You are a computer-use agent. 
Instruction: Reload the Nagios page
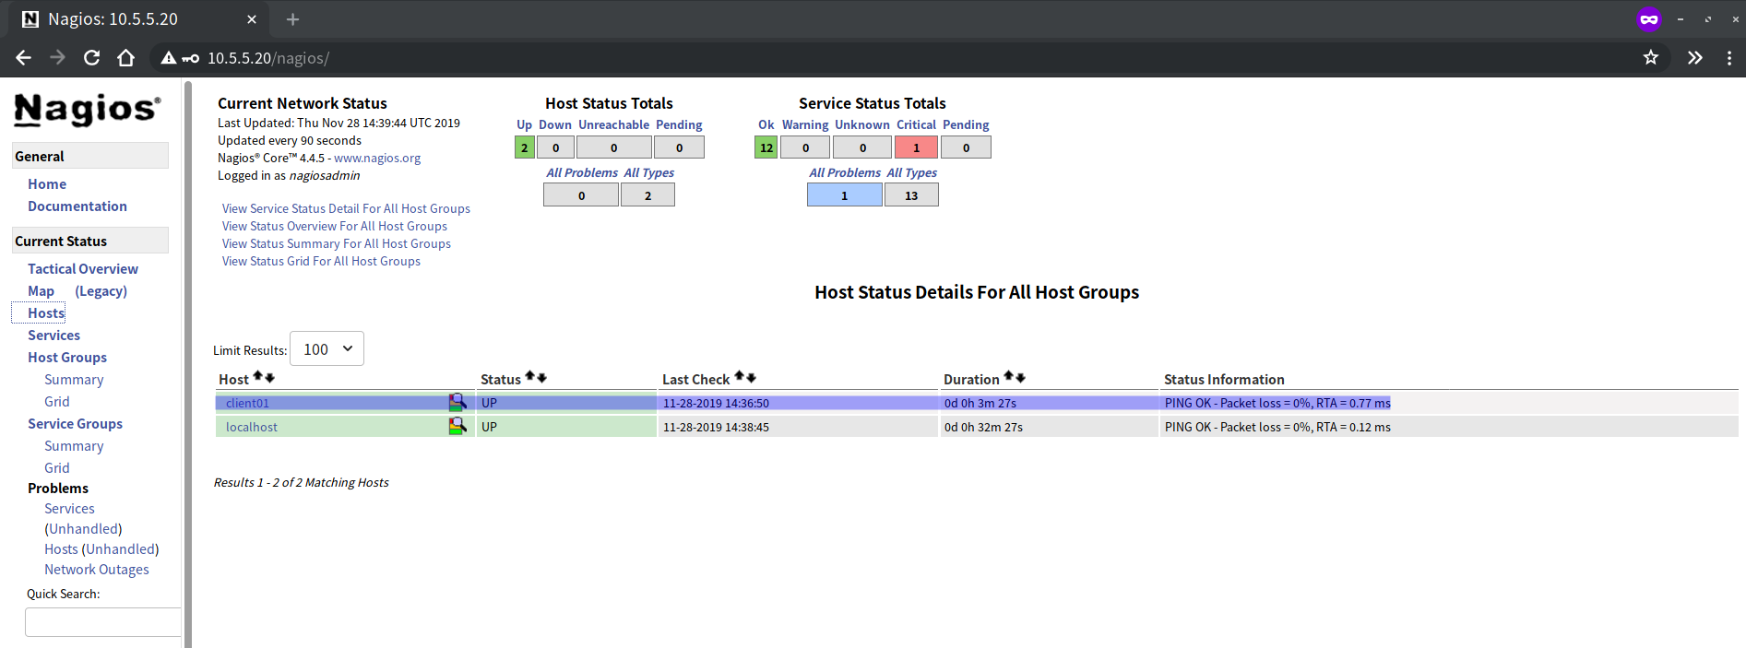tap(91, 58)
